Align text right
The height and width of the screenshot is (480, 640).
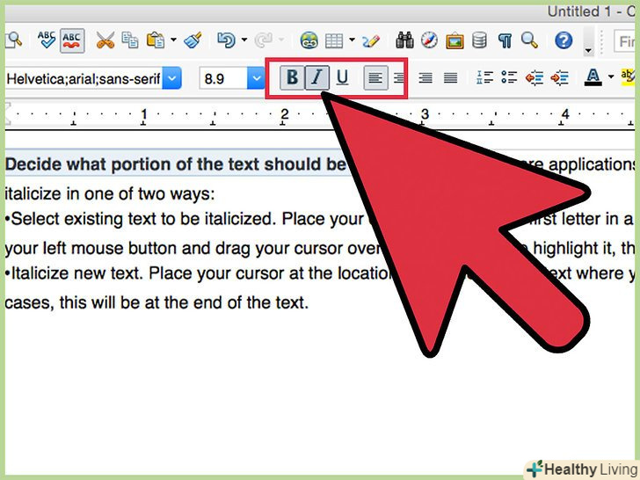[425, 77]
